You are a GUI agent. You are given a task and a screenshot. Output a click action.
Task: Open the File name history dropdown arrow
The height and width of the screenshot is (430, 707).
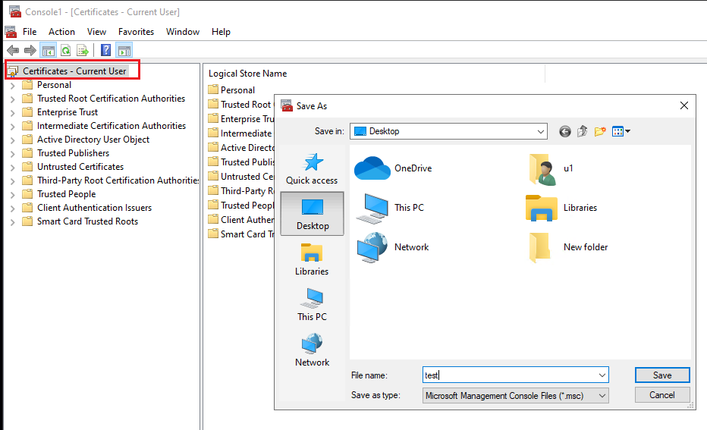coord(602,375)
